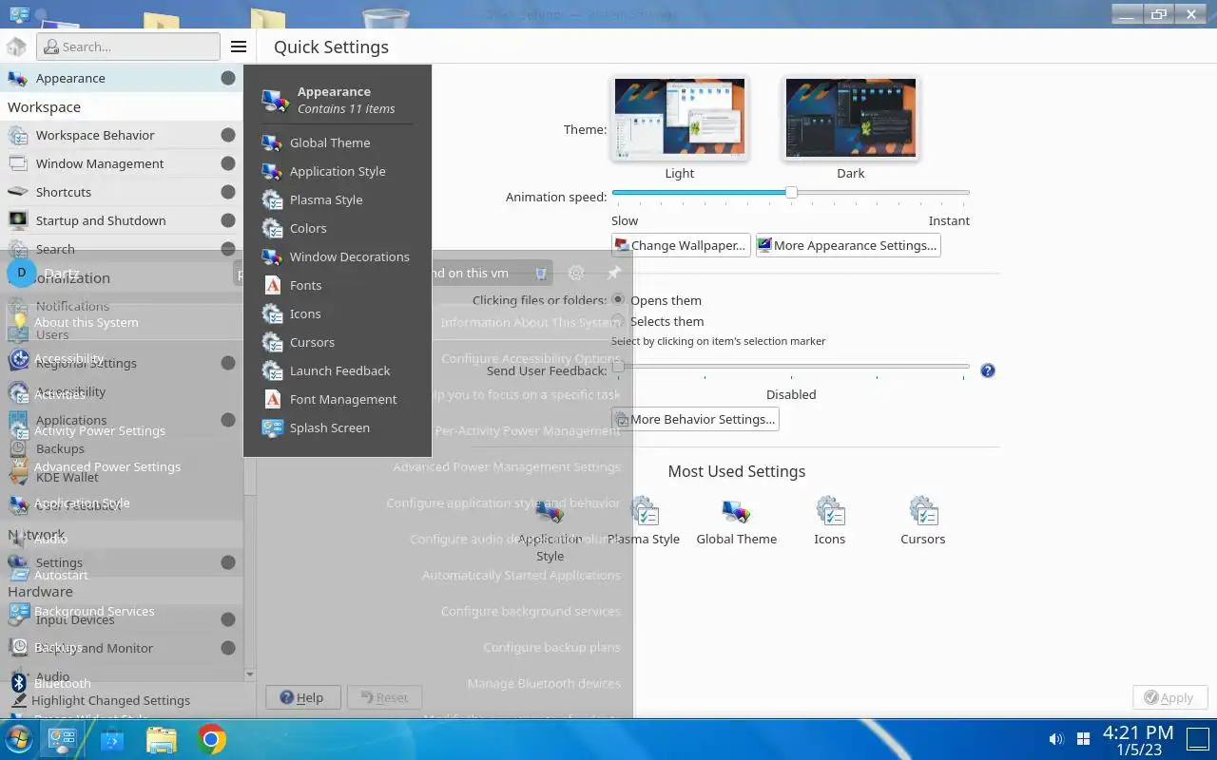Open Global Theme from Most Used Settings
The image size is (1217, 760).
tap(737, 522)
